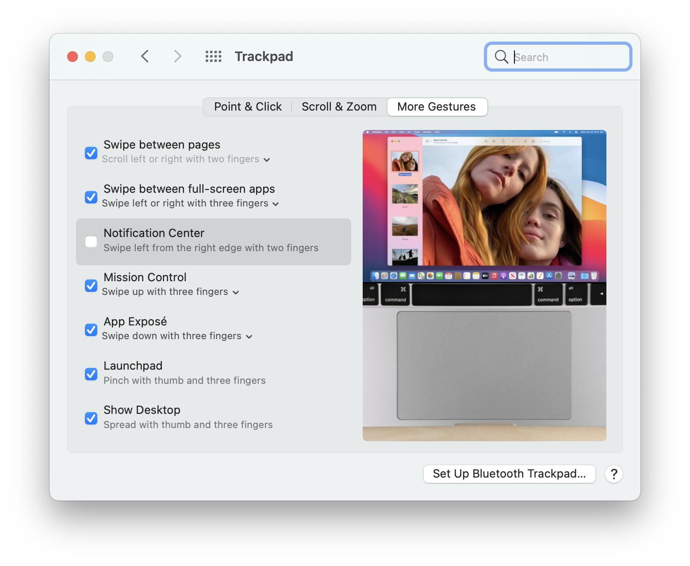
Task: Click 'Pinch with thumb and three fingers' text
Action: click(185, 381)
